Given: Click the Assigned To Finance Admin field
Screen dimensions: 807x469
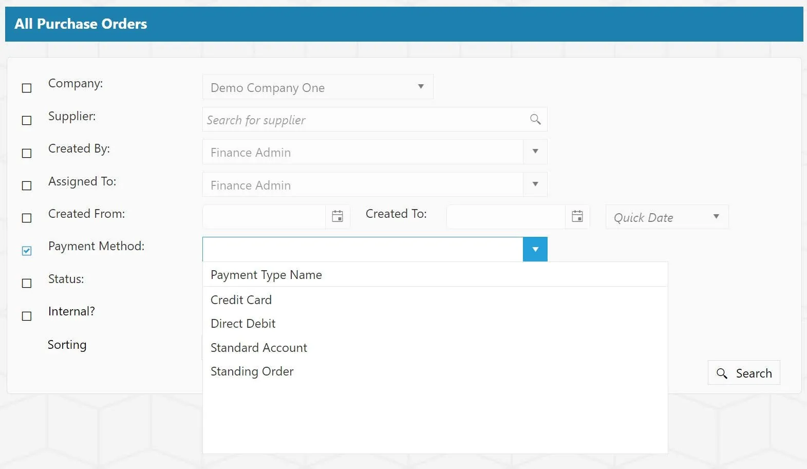Looking at the screenshot, I should (363, 184).
